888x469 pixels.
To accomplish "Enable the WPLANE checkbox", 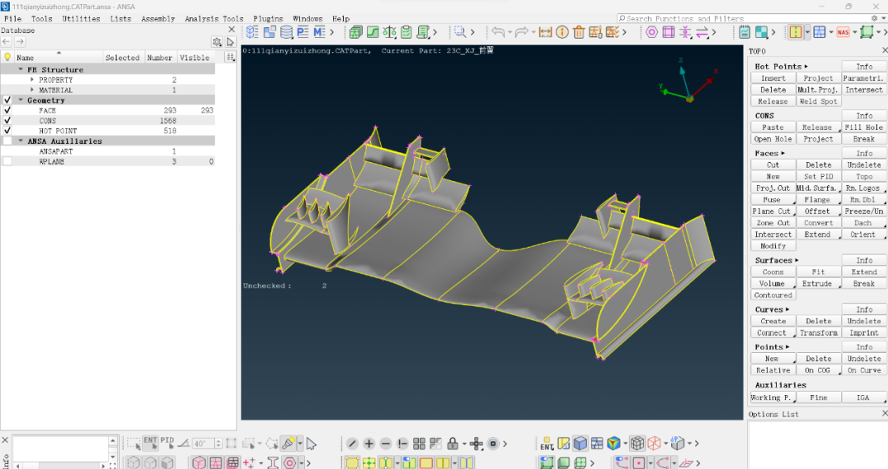I will point(7,161).
